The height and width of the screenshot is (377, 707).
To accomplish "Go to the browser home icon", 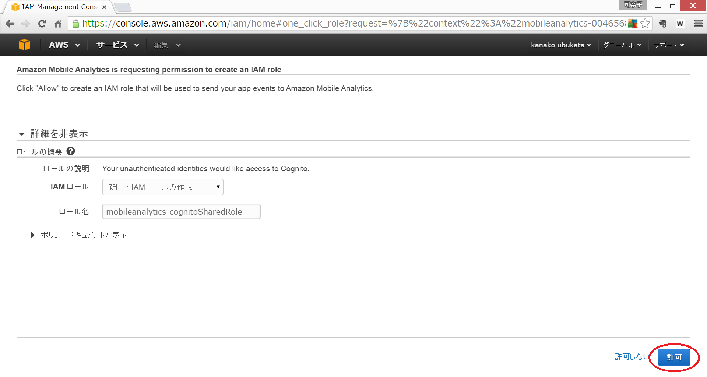I will [x=58, y=24].
